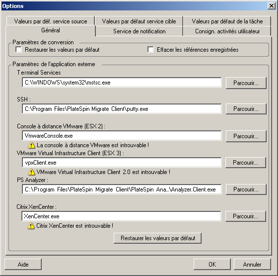The height and width of the screenshot is (276, 278).
Task: Click the SSH putty.exe path field
Action: pyautogui.click(x=122, y=109)
